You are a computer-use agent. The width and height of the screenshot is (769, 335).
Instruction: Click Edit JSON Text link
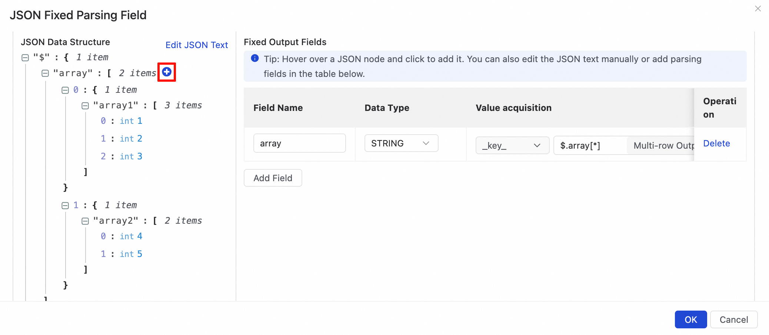197,45
